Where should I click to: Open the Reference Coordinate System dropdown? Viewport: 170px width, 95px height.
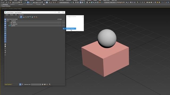click(x=38, y=2)
